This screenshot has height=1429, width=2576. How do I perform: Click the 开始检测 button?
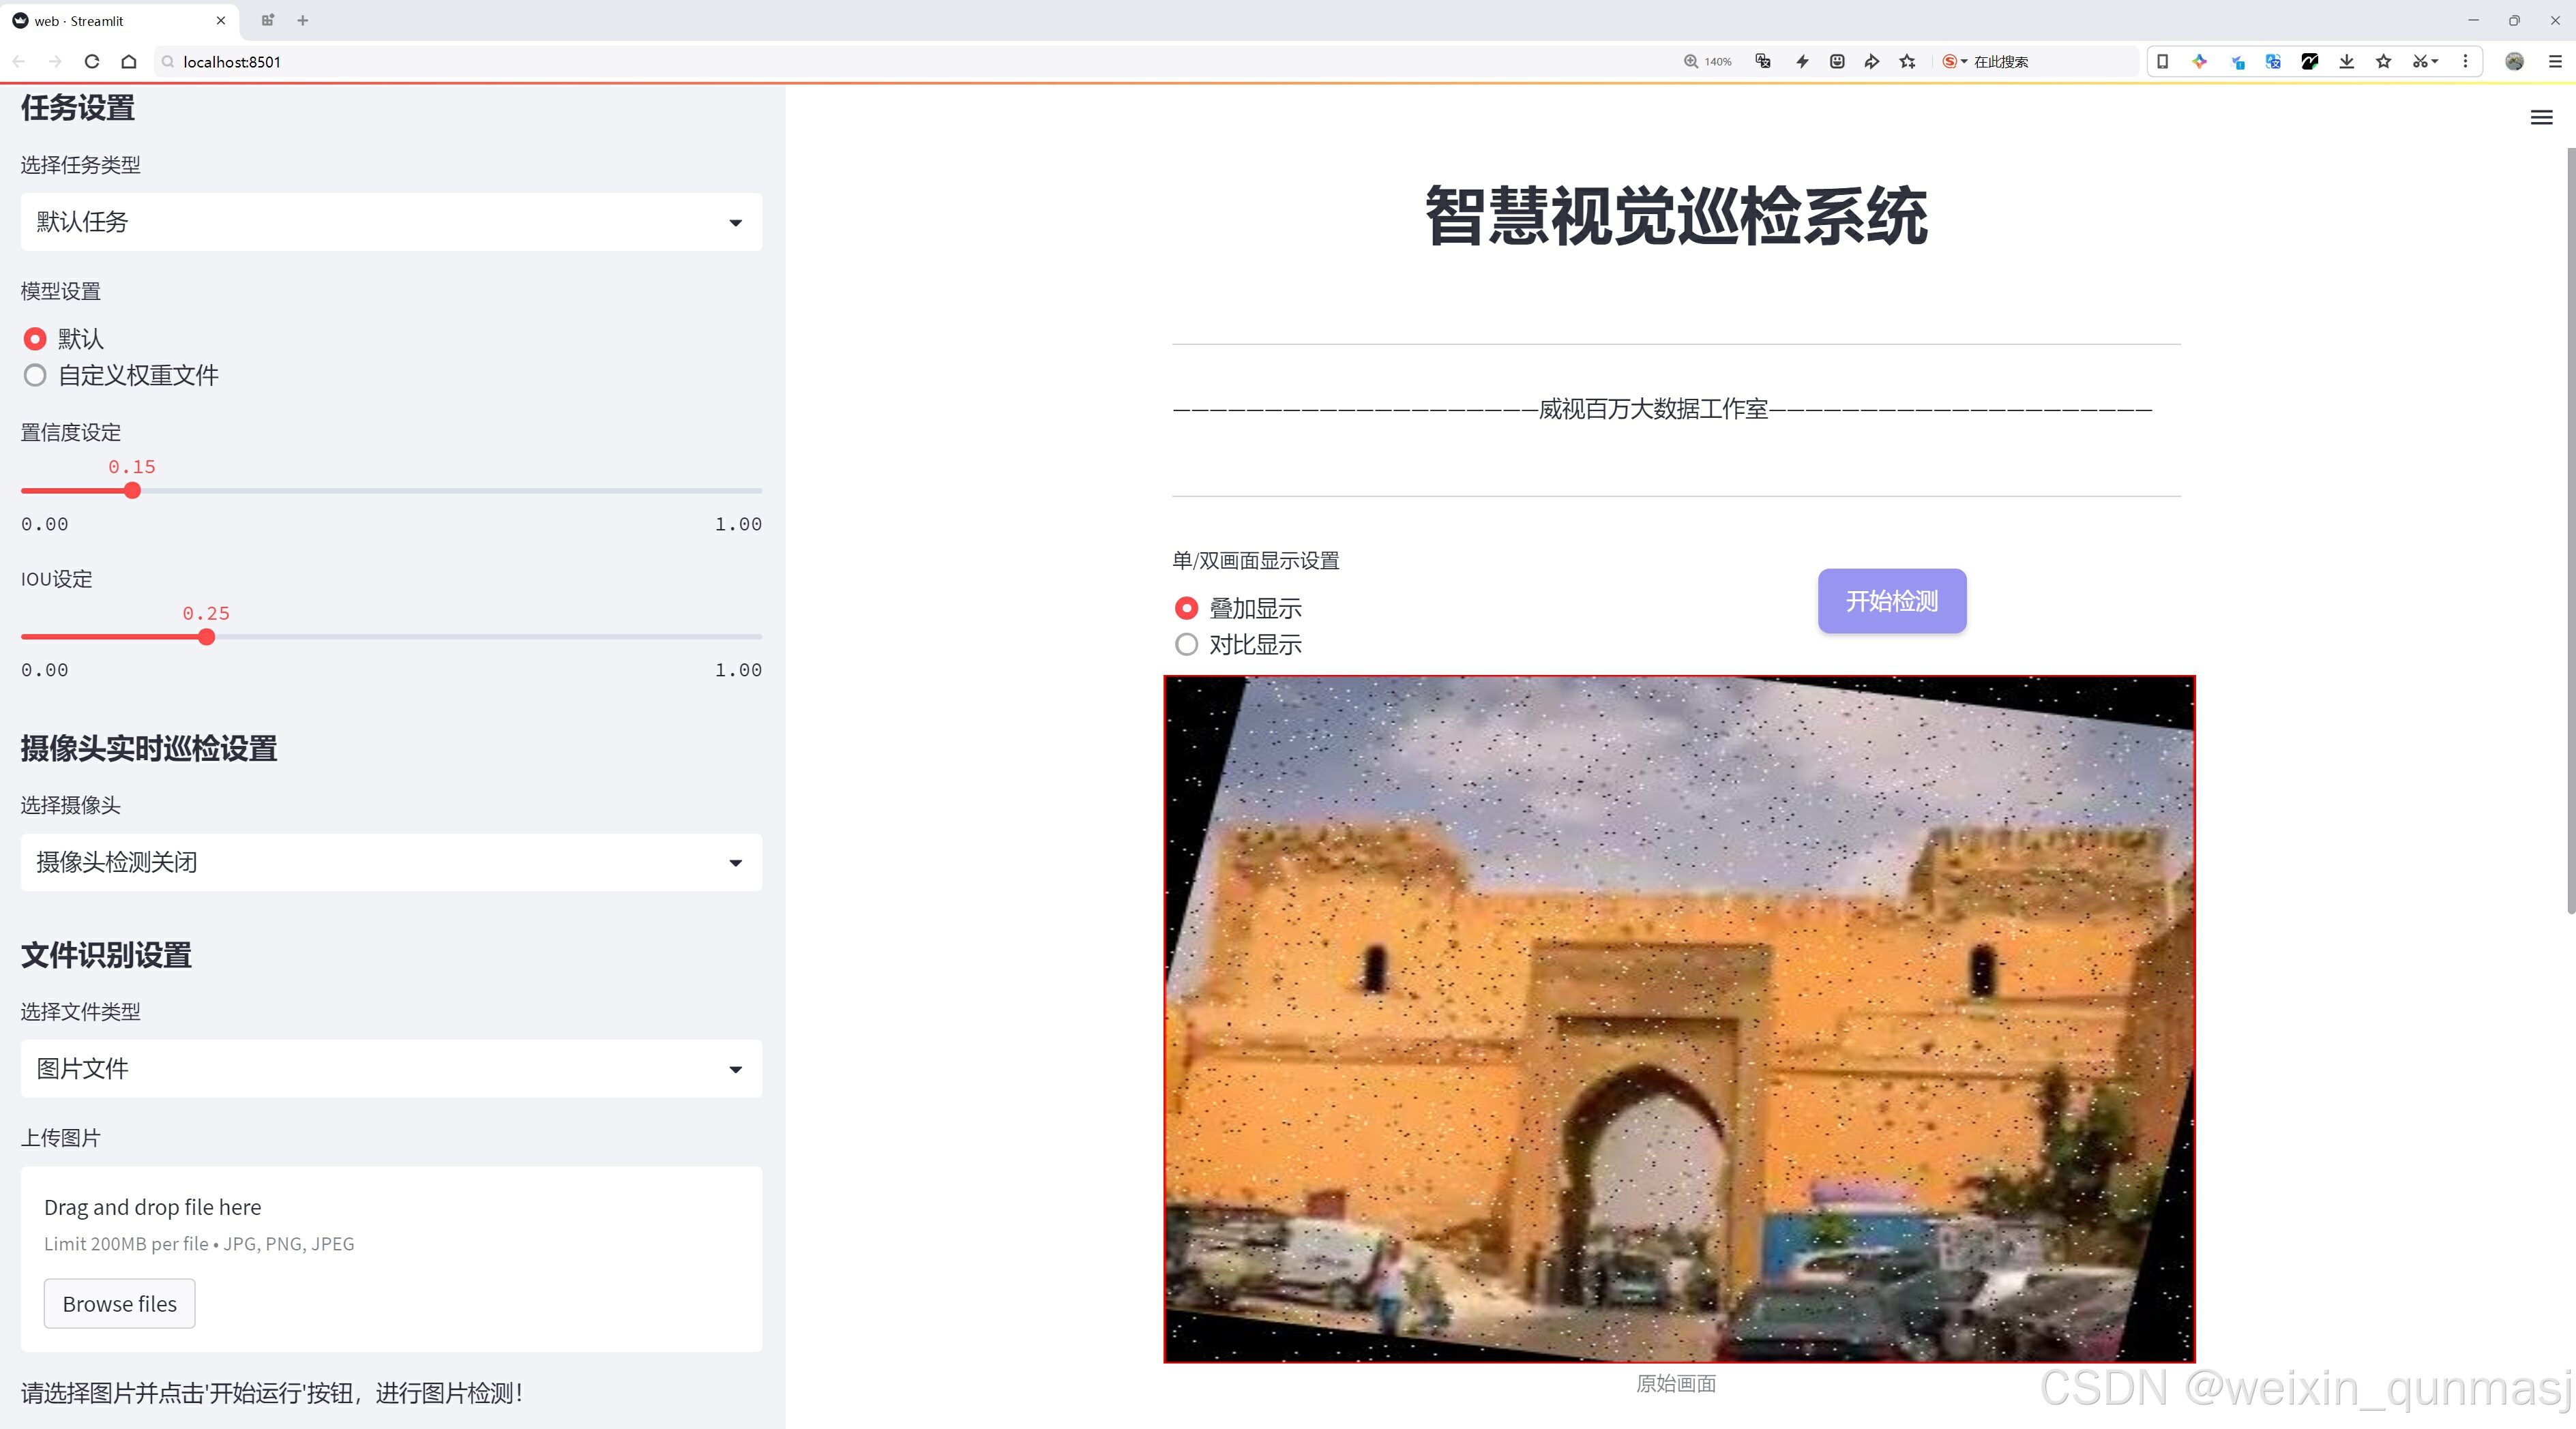[x=1891, y=601]
